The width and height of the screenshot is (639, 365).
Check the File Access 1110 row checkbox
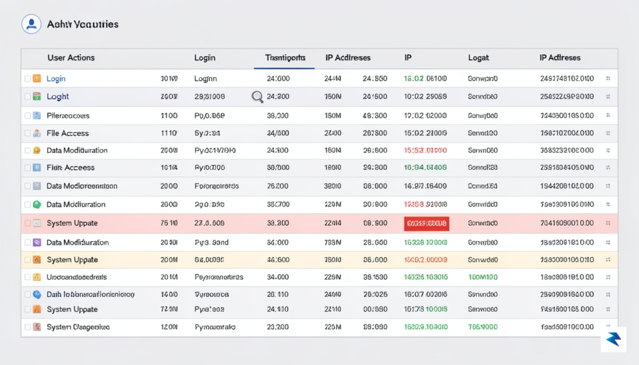coord(27,133)
